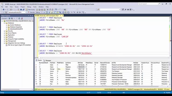
Task: Refresh the Object Explorer tree
Action: click(19, 18)
